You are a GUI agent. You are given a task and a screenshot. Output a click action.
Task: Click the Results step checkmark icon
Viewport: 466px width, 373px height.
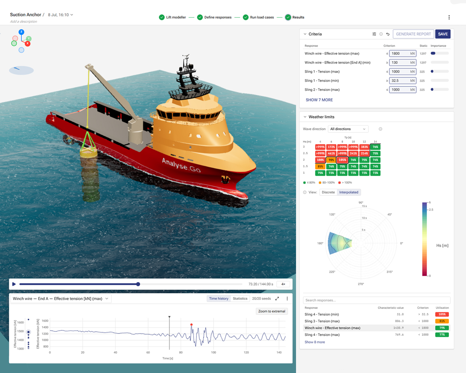pos(288,17)
